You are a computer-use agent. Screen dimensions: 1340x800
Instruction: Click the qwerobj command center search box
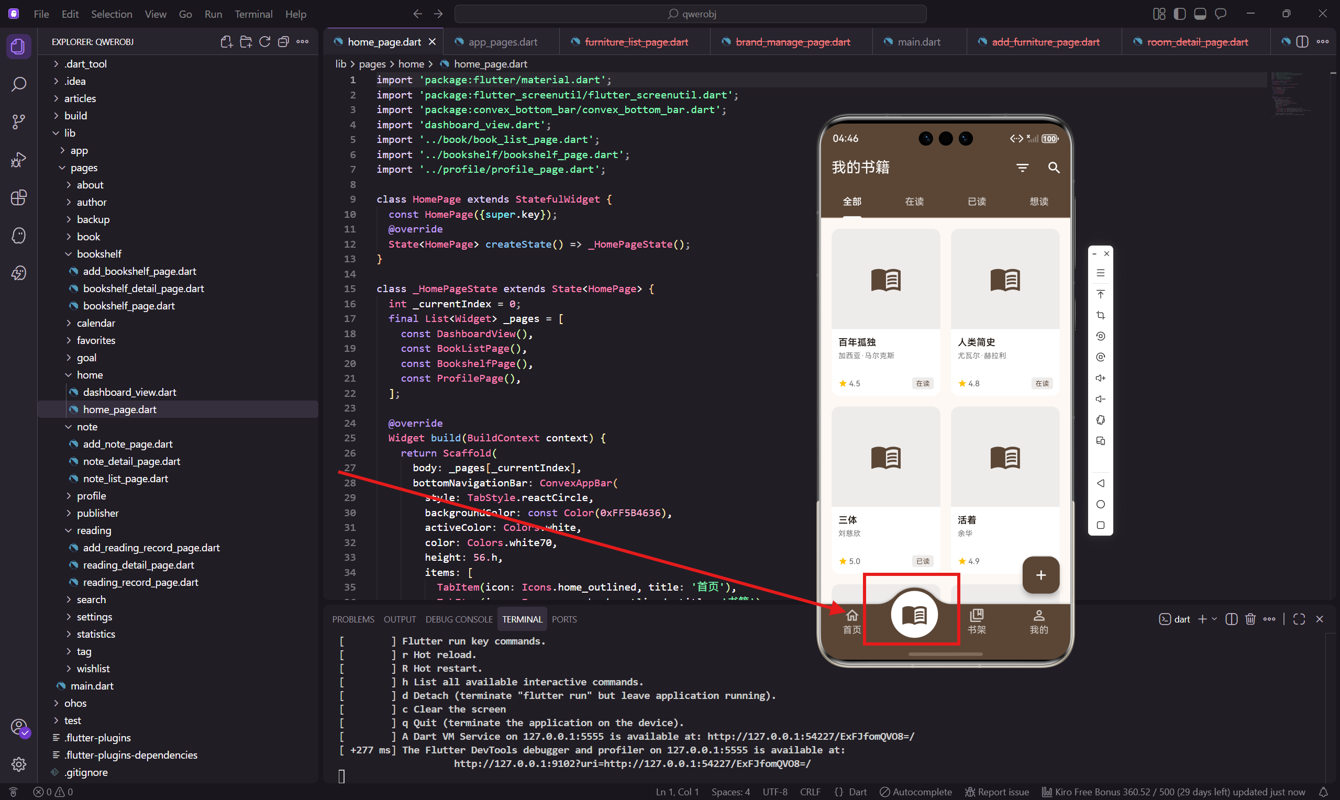pos(691,14)
